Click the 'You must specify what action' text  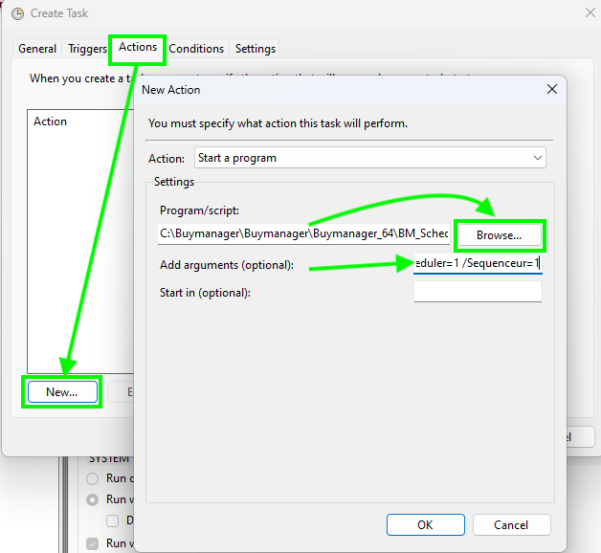pos(278,123)
